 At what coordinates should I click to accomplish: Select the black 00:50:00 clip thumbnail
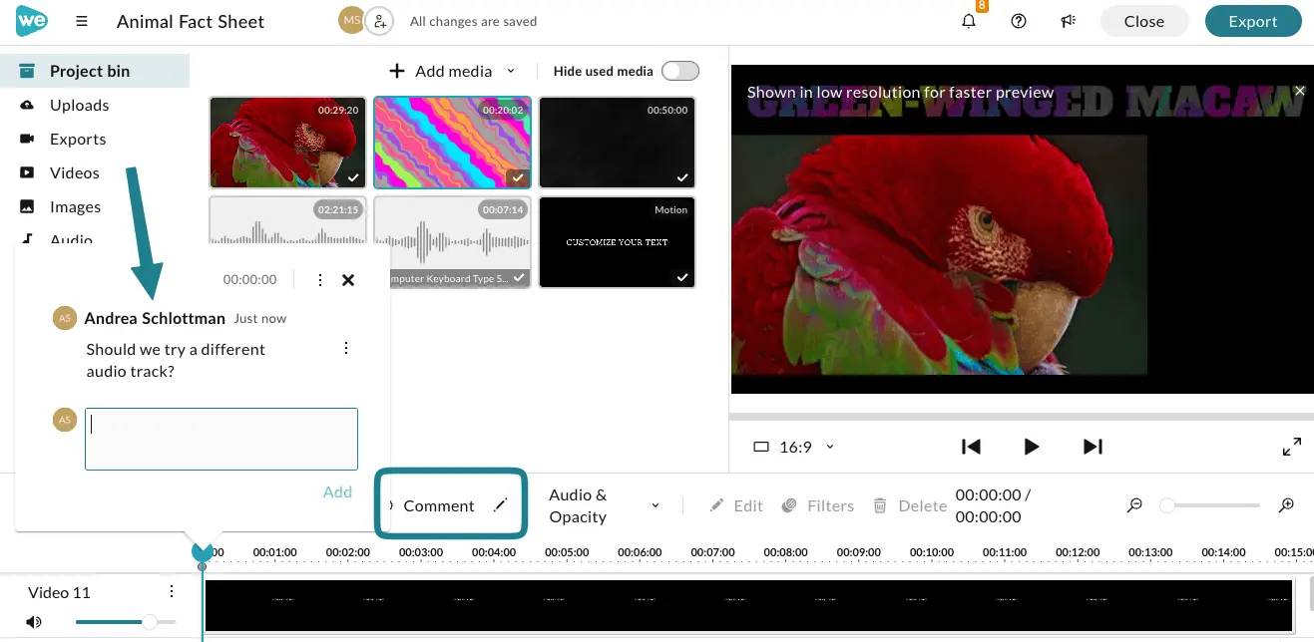point(618,143)
